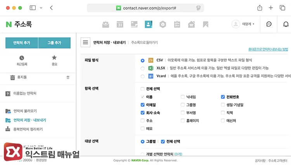Check the 닉네임 checkbox
291x165 pixels.
pos(183,97)
